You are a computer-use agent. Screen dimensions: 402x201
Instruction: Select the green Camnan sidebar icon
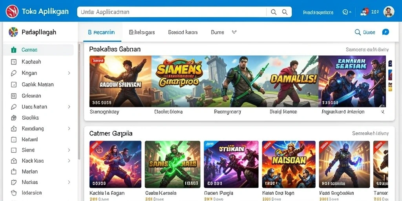coord(14,50)
